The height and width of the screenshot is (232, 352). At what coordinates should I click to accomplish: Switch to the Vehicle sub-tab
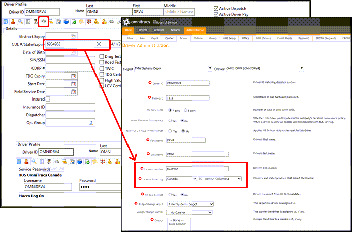(198, 38)
